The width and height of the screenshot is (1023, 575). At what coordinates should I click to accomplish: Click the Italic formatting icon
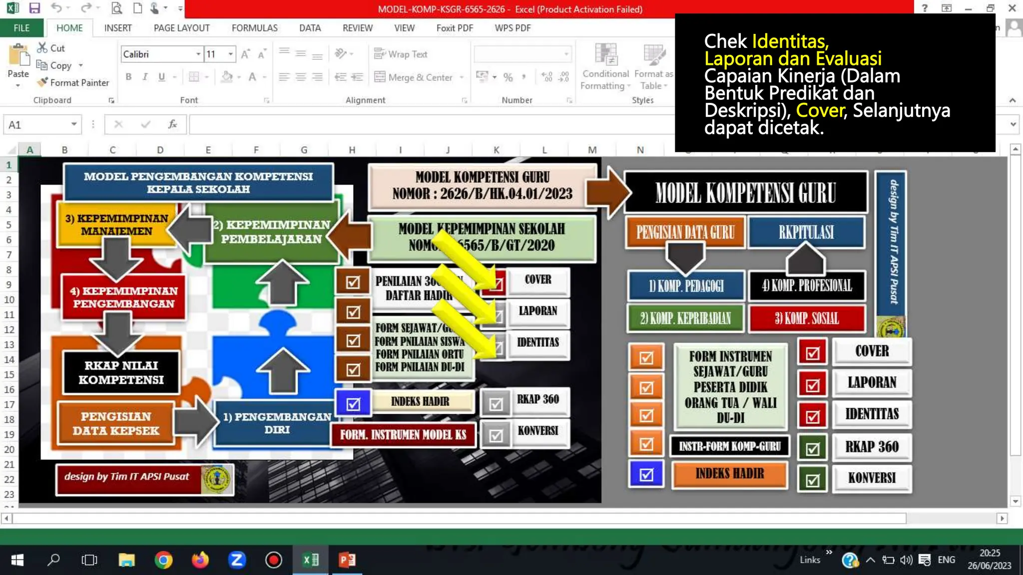(x=145, y=77)
